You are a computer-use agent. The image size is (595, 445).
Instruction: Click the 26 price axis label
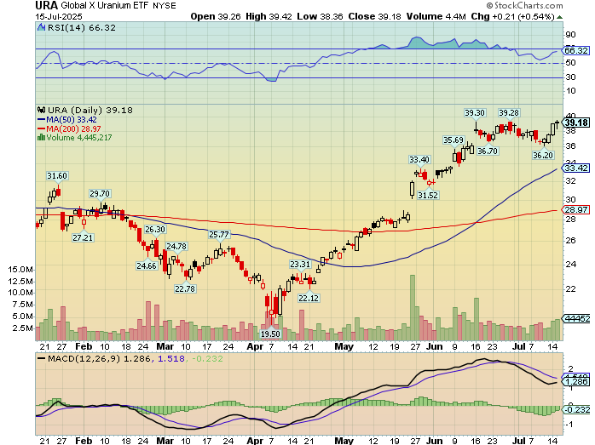(571, 241)
